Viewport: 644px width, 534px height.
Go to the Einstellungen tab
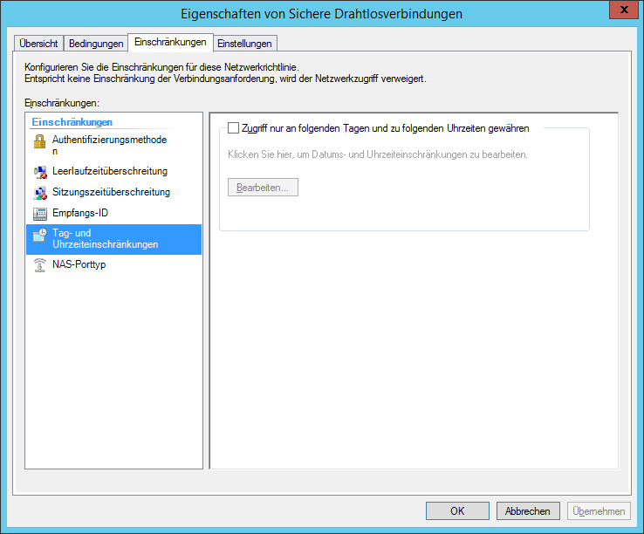click(245, 43)
